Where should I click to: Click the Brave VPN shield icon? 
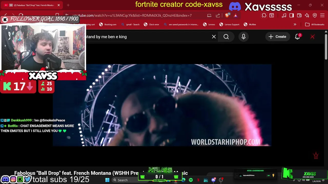[315, 15]
